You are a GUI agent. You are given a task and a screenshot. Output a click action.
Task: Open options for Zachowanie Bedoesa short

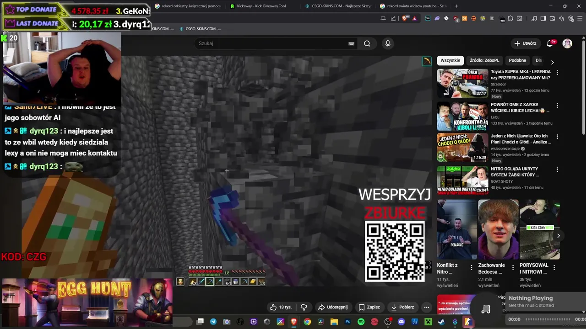click(513, 268)
